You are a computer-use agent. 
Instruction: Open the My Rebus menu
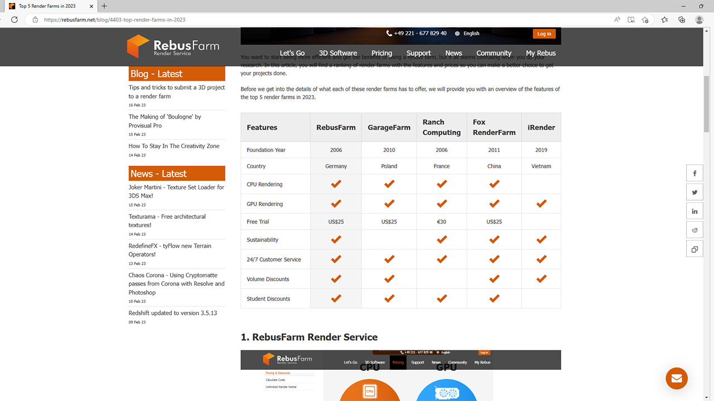[x=541, y=53]
